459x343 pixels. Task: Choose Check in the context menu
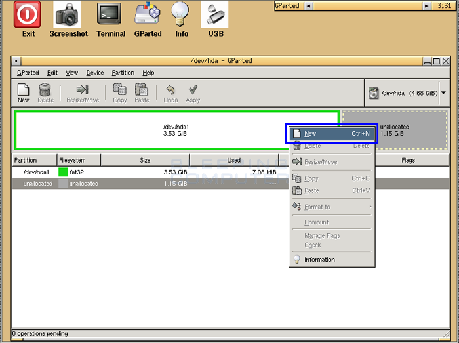tap(332, 245)
